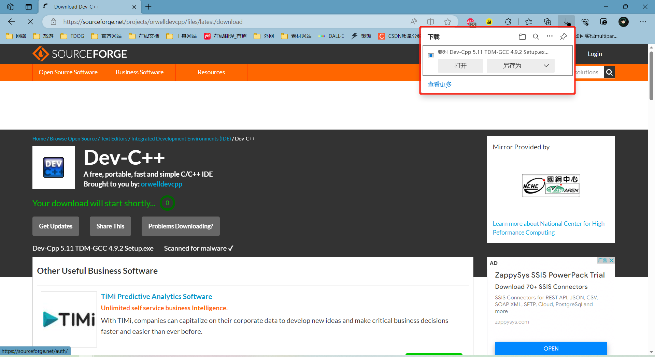Open the Collections icon
Screen dimensions: 655x357
pos(547,22)
